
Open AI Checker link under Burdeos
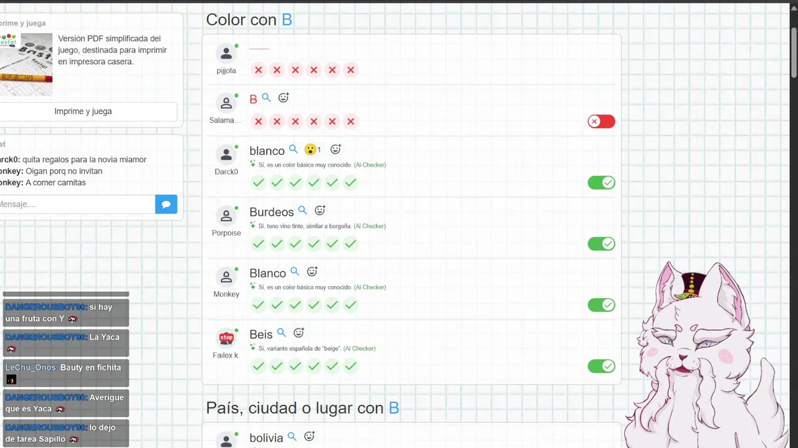click(x=370, y=226)
